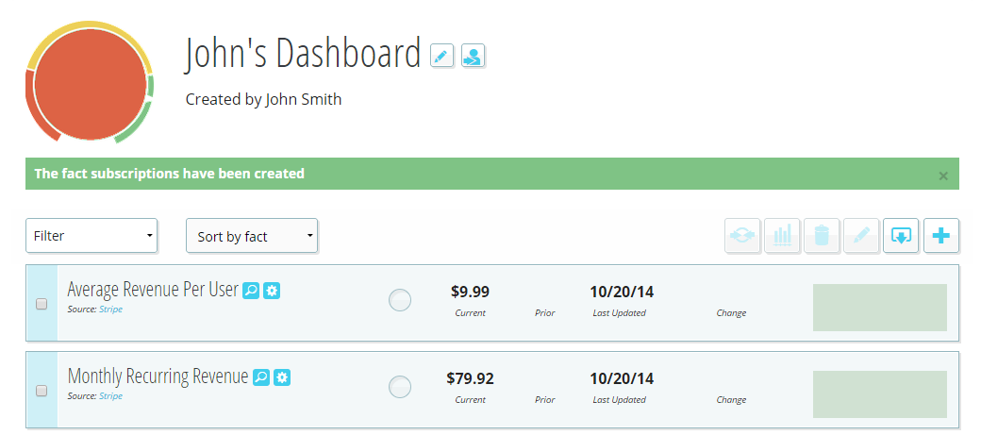Follow Stripe source link under Average Revenue
The image size is (981, 435).
[x=110, y=310]
